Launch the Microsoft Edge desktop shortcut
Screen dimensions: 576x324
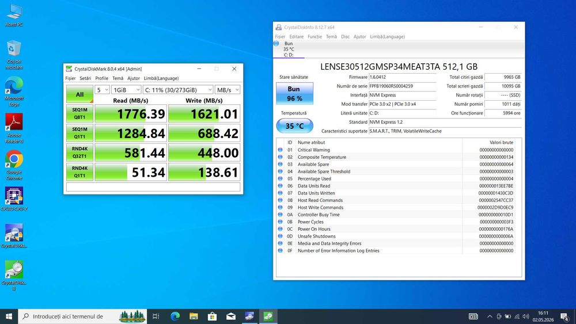(x=14, y=92)
